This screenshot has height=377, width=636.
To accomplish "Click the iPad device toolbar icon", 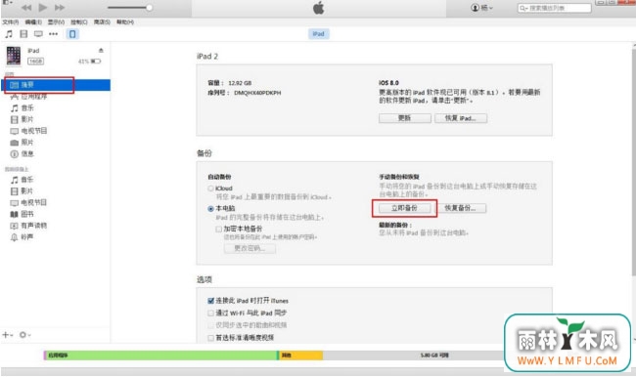I will [72, 34].
